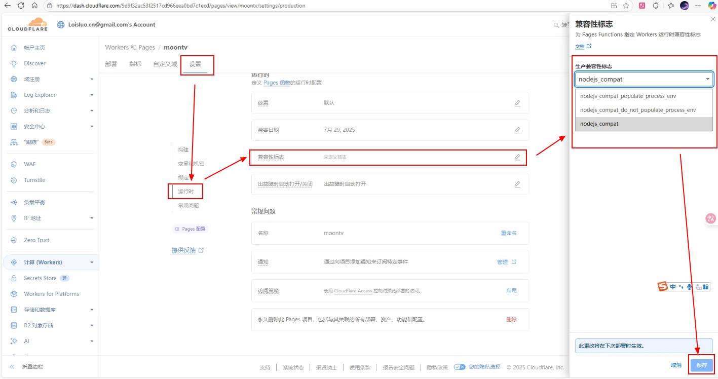The width and height of the screenshot is (718, 379).
Task: Click the 保存 button
Action: tap(702, 365)
